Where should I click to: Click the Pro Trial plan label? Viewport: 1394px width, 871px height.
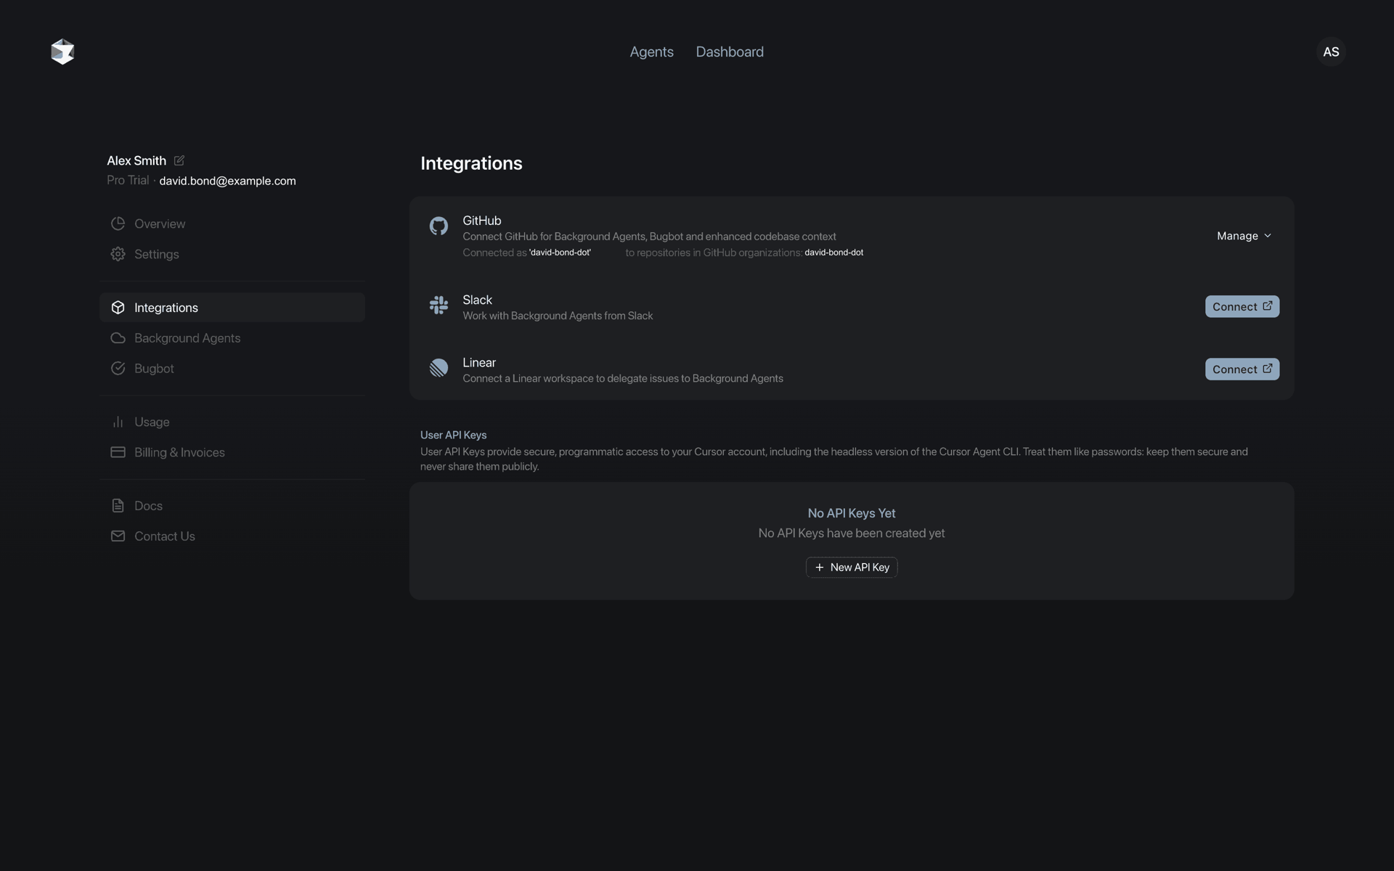[x=128, y=180]
